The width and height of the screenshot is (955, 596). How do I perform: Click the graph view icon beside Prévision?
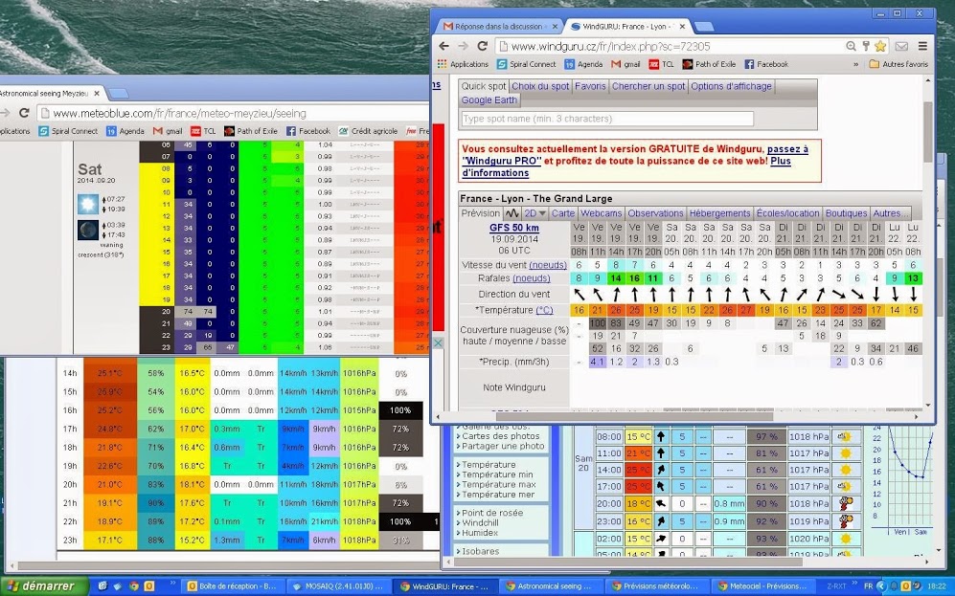pos(512,213)
